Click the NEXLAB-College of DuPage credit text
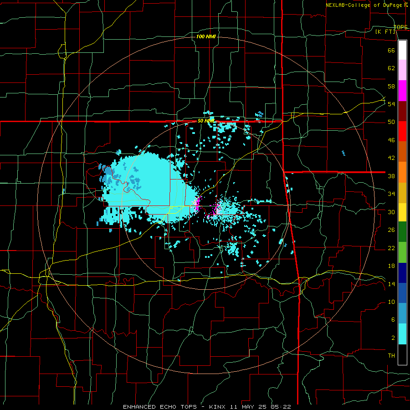 coord(364,5)
